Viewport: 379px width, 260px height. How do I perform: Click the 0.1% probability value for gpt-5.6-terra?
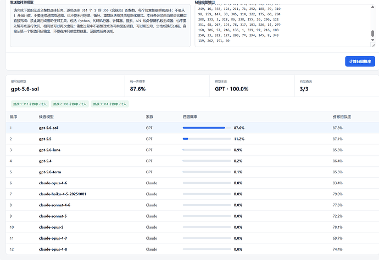(x=238, y=172)
